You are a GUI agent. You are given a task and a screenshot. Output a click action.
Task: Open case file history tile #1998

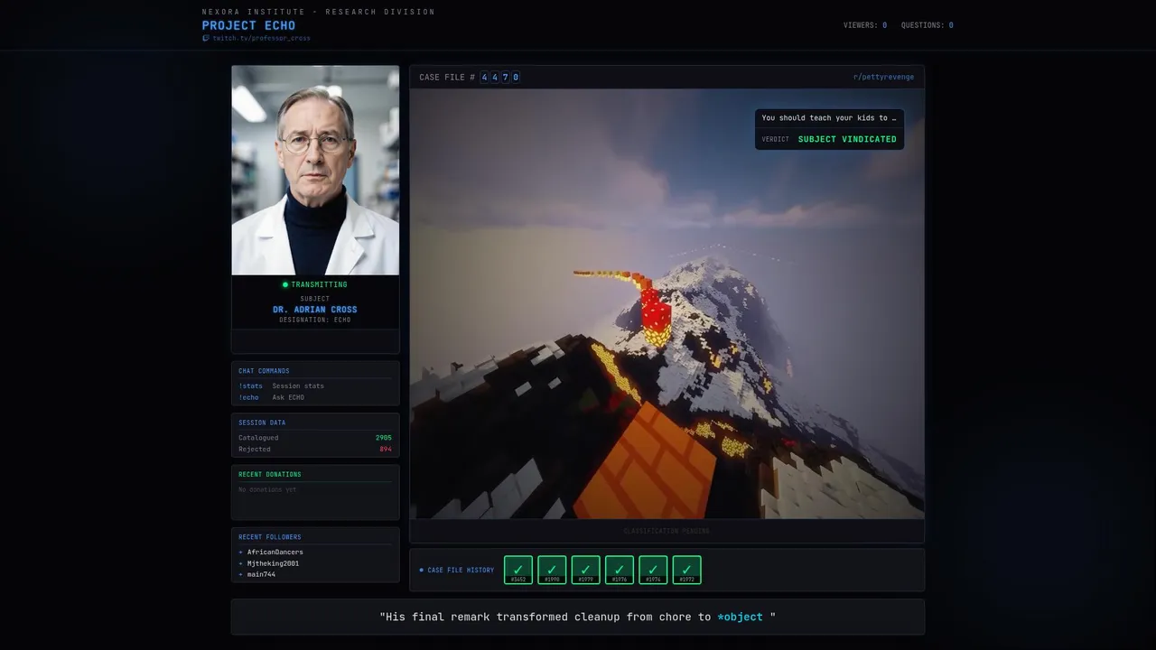pyautogui.click(x=552, y=570)
